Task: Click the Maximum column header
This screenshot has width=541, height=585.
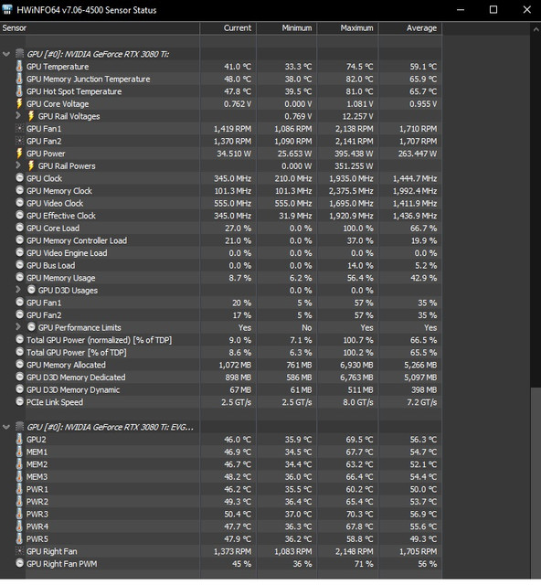Action: [x=348, y=28]
